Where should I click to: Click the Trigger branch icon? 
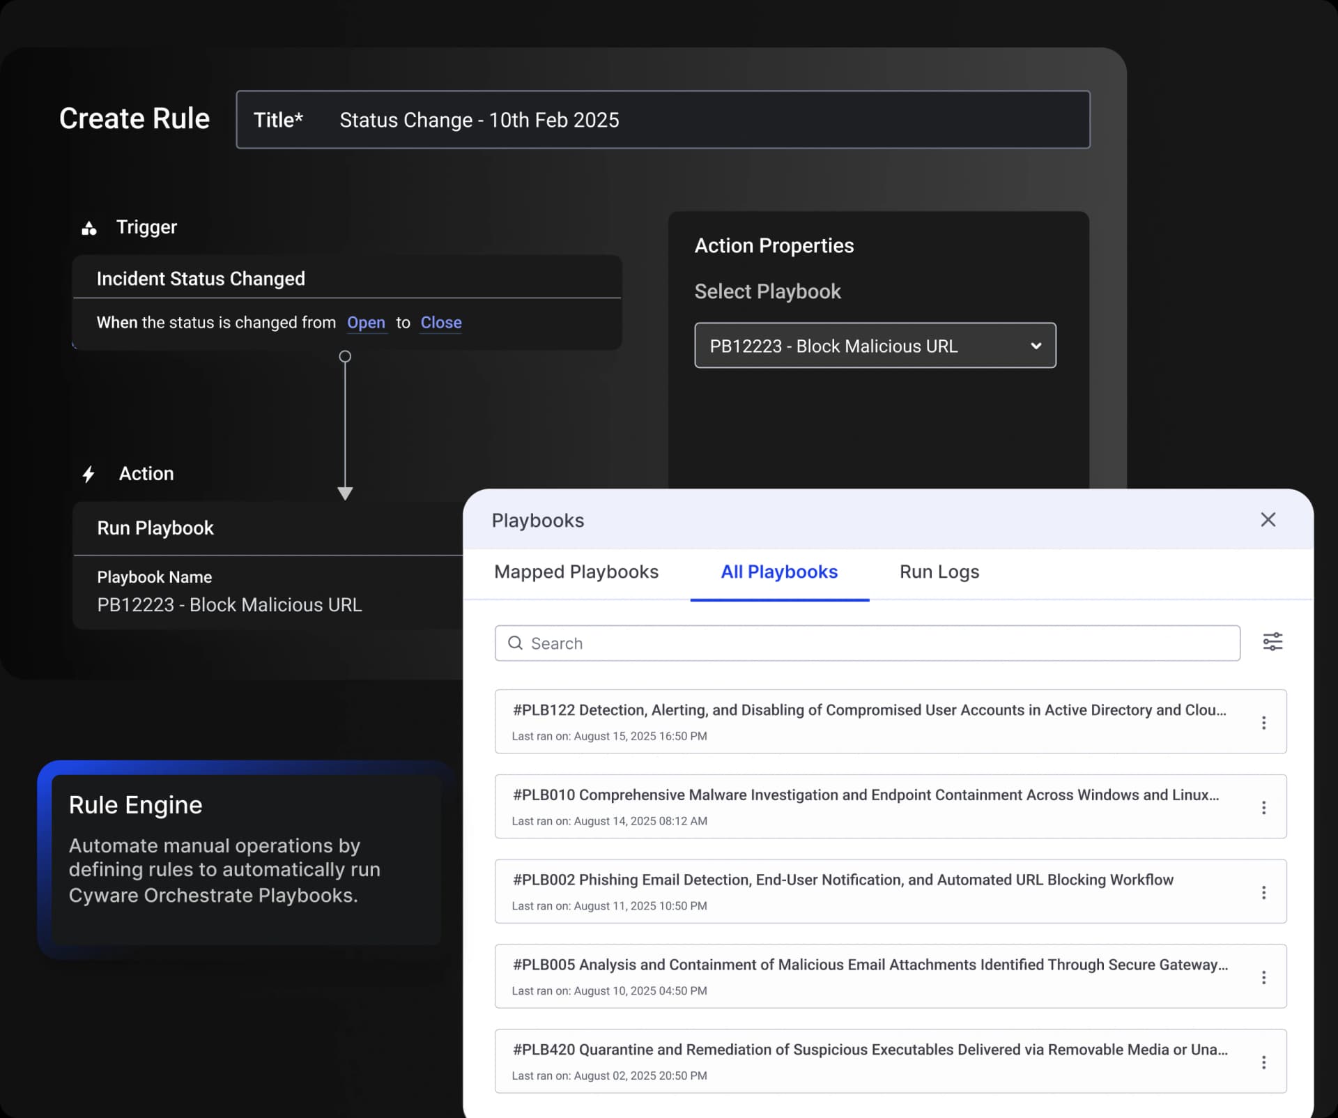[89, 228]
